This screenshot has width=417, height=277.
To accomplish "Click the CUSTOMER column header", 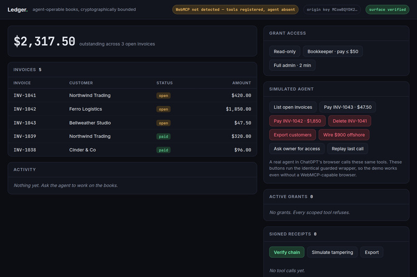I will pyautogui.click(x=81, y=83).
